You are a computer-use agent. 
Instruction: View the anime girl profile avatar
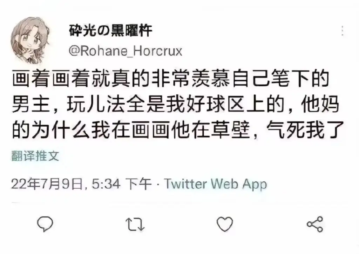[31, 40]
